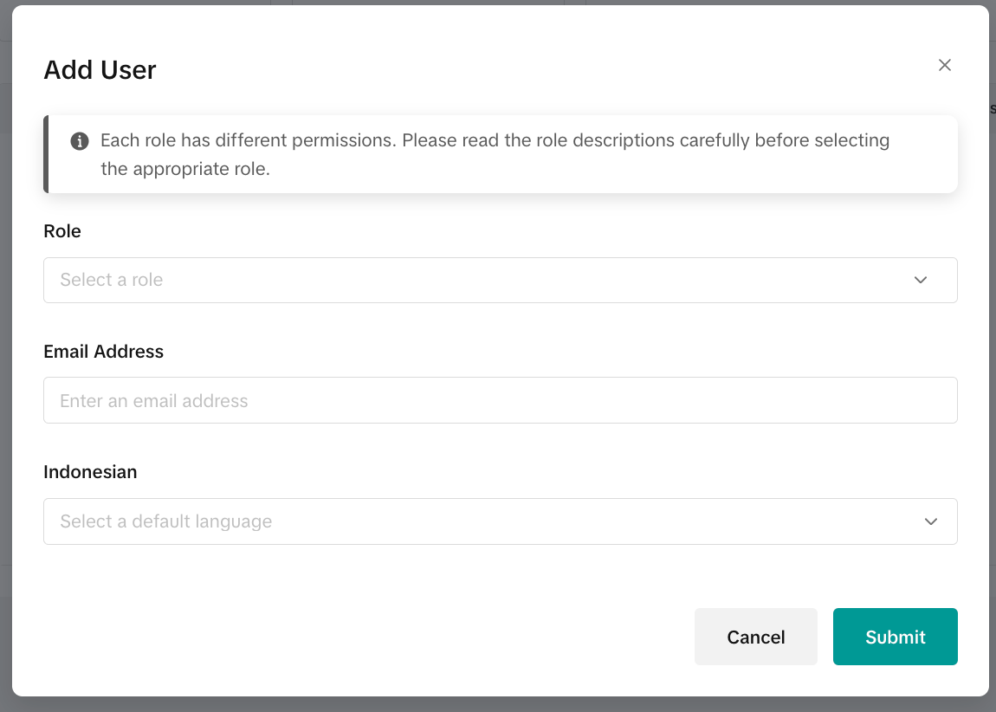Screen dimensions: 996x712
Task: Click the "Email Address" field label
Action: (x=103, y=352)
